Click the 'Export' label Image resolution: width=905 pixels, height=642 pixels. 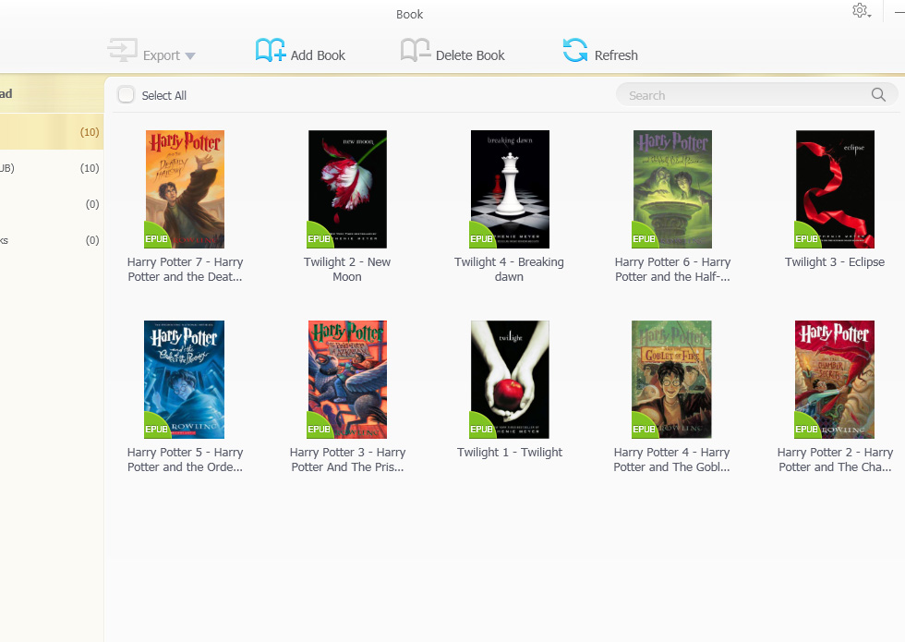161,55
